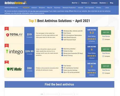Image resolution: width=120 pixels, height=96 pixels.
Task: Open Read Review for Intego
Action: [106, 53]
